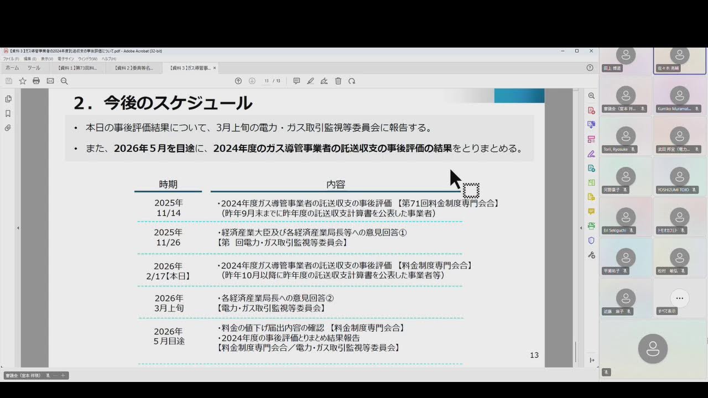Open the Compare/Combine files green tool

[591, 182]
